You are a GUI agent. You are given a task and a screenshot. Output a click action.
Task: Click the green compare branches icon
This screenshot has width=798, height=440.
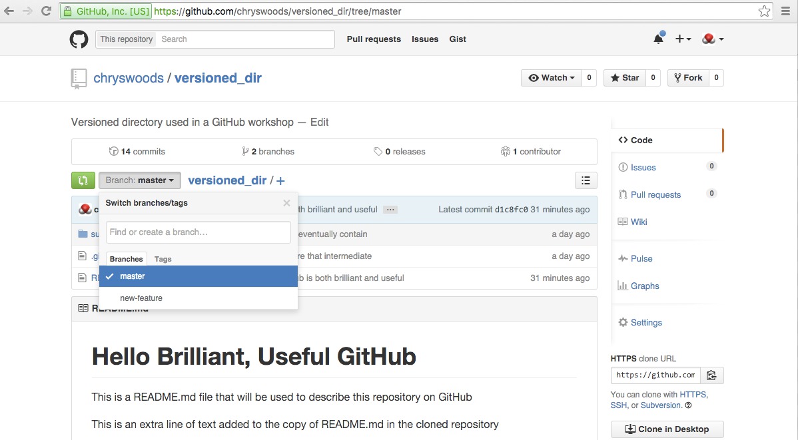tap(83, 180)
